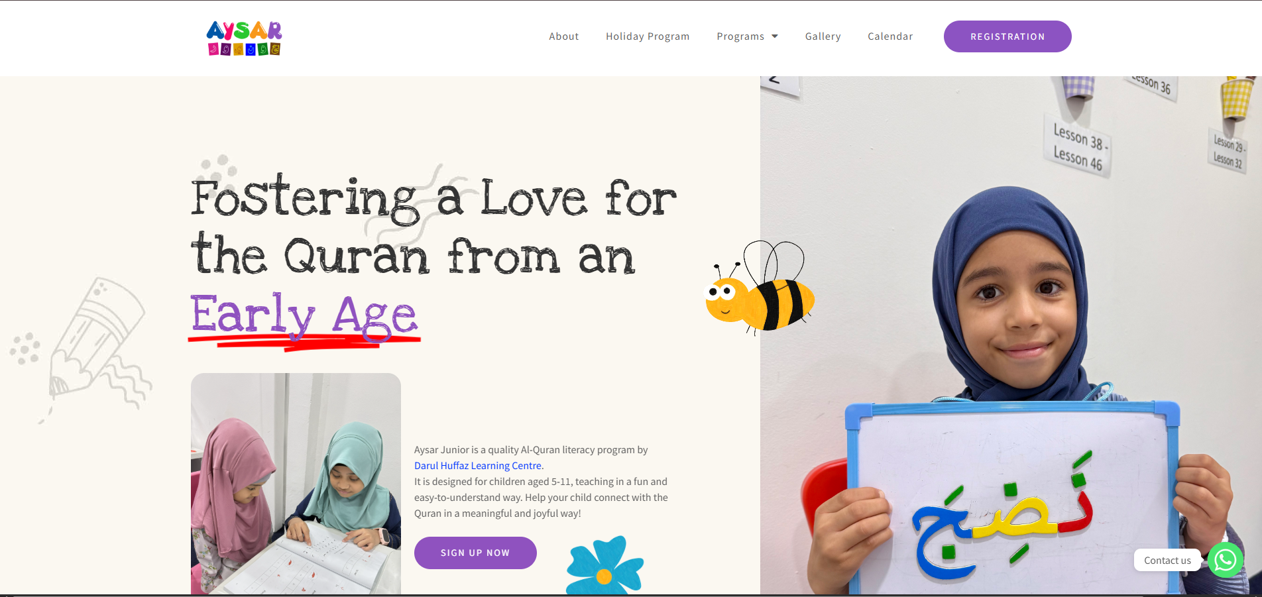This screenshot has width=1262, height=597.
Task: Click the Aysar Junior logo
Action: [x=244, y=38]
